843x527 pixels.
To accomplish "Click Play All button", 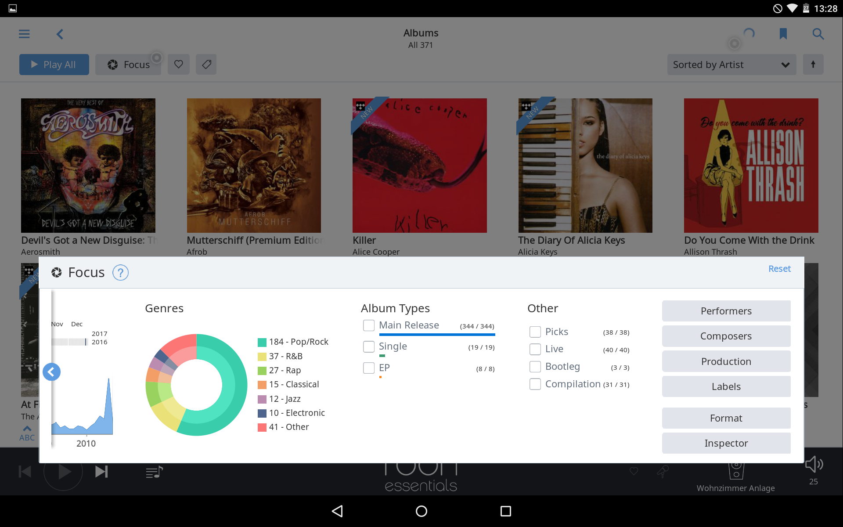I will (54, 65).
